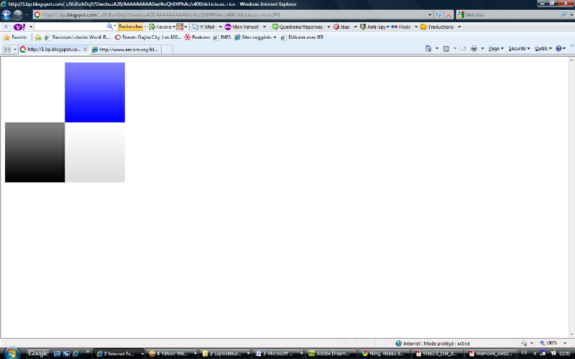Click the blue Help question mark icon
The width and height of the screenshot is (575, 359).
559,48
